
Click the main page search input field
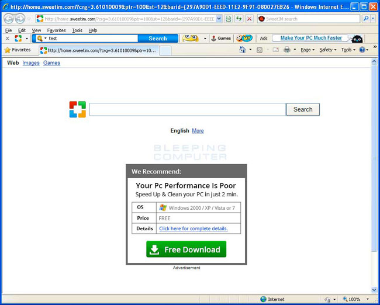point(187,109)
